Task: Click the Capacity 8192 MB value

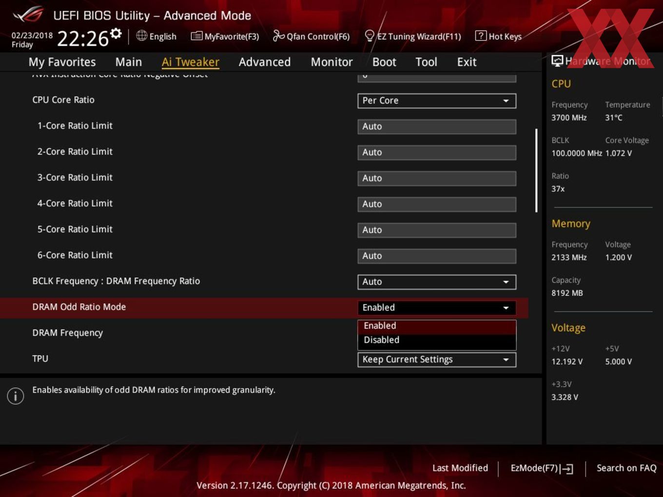Action: click(x=567, y=293)
